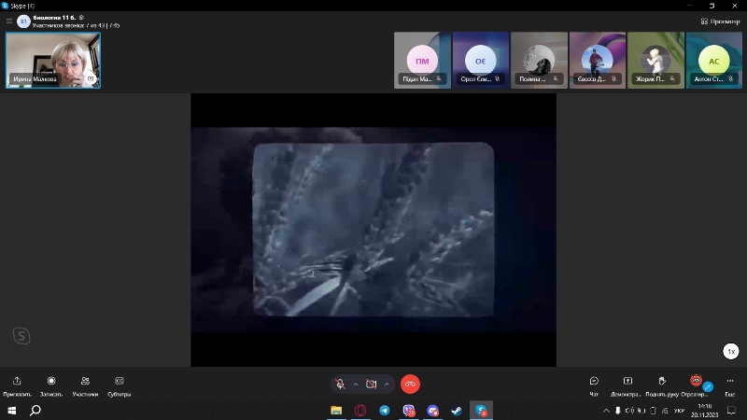Open the Просмотр view switcher
The height and width of the screenshot is (420, 747).
(x=720, y=21)
